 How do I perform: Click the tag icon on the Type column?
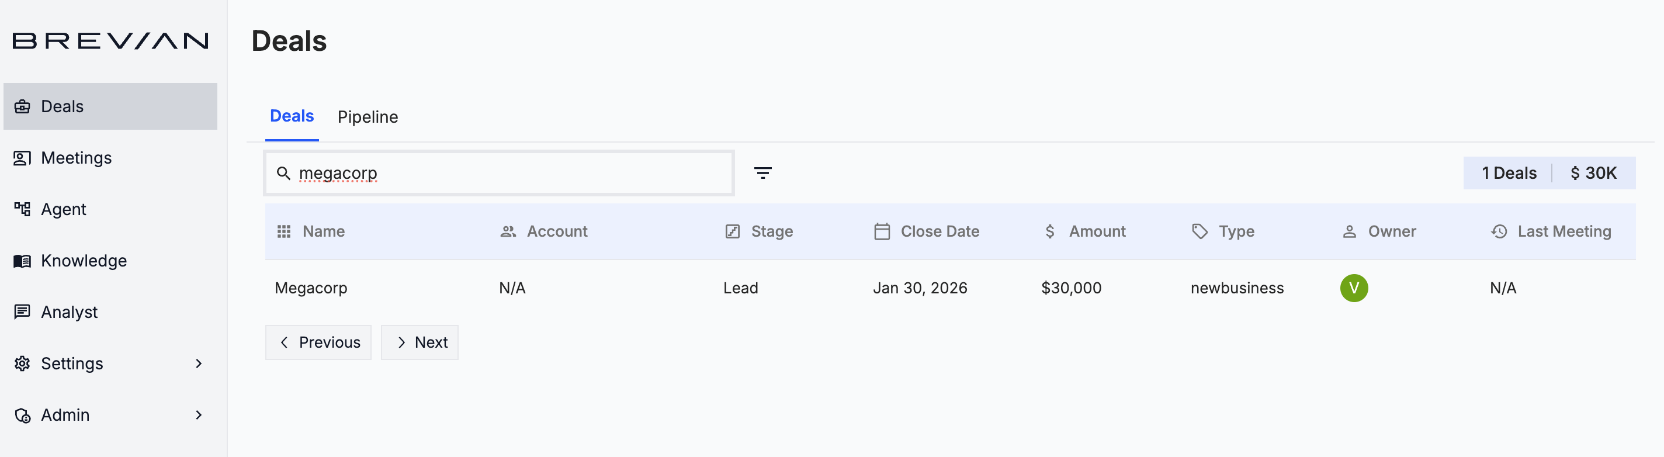click(x=1199, y=231)
